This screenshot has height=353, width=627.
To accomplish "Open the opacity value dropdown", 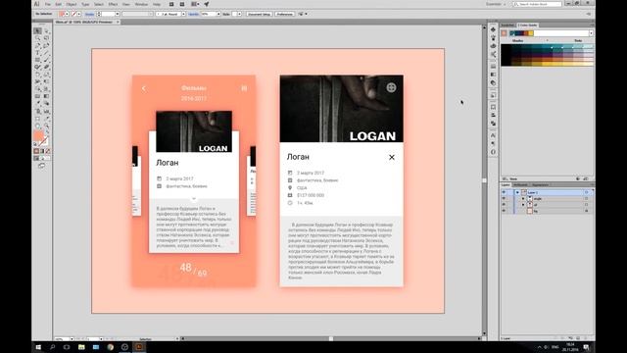I will [218, 14].
